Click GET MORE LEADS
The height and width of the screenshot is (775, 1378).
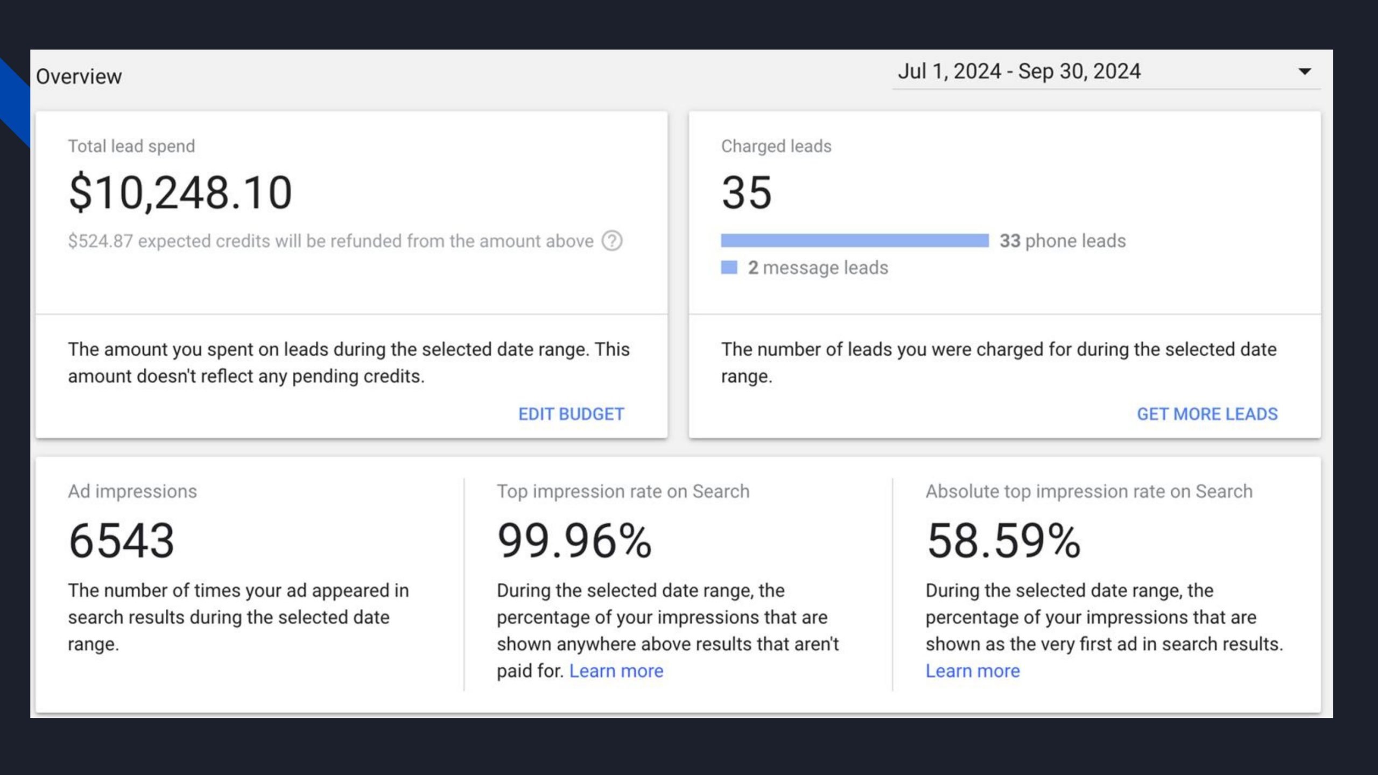(1207, 414)
